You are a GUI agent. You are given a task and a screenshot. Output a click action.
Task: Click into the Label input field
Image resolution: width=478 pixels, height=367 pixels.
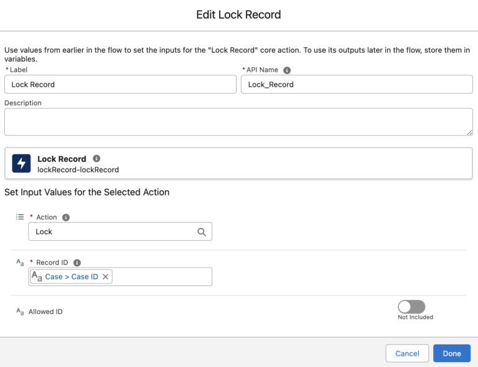coord(120,85)
